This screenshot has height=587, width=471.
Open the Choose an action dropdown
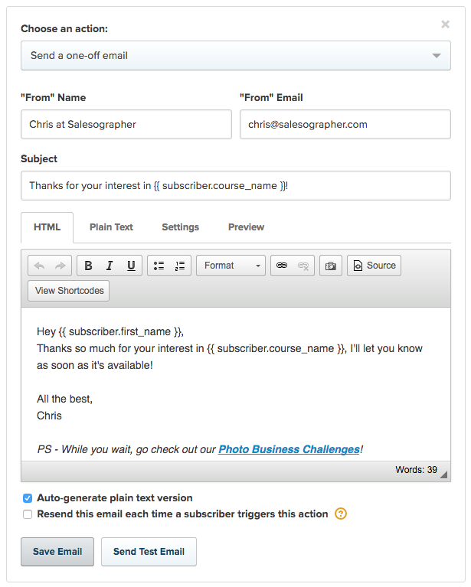[235, 55]
